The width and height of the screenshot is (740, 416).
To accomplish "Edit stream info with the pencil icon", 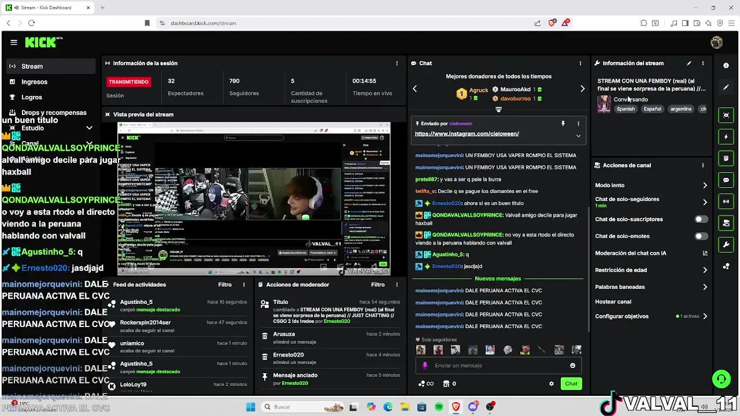I will coord(689,63).
